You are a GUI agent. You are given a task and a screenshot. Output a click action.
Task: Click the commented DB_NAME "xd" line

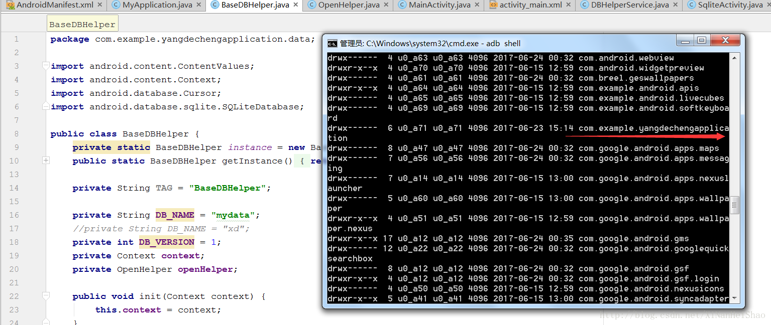(161, 228)
